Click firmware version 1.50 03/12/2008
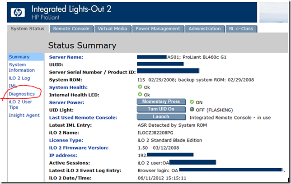Image resolution: width=291 pixels, height=184 pixels. [159, 148]
